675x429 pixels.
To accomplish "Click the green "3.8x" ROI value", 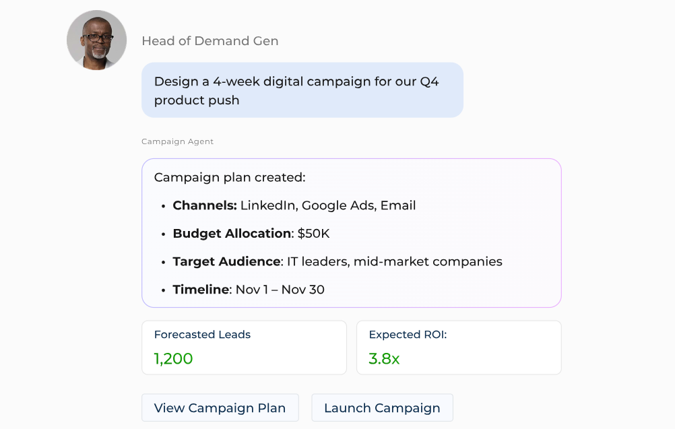I will [x=384, y=358].
